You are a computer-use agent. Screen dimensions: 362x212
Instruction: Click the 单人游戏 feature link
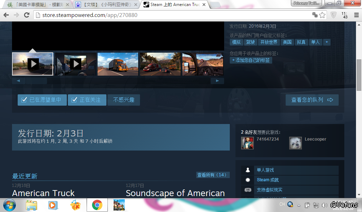(265, 170)
